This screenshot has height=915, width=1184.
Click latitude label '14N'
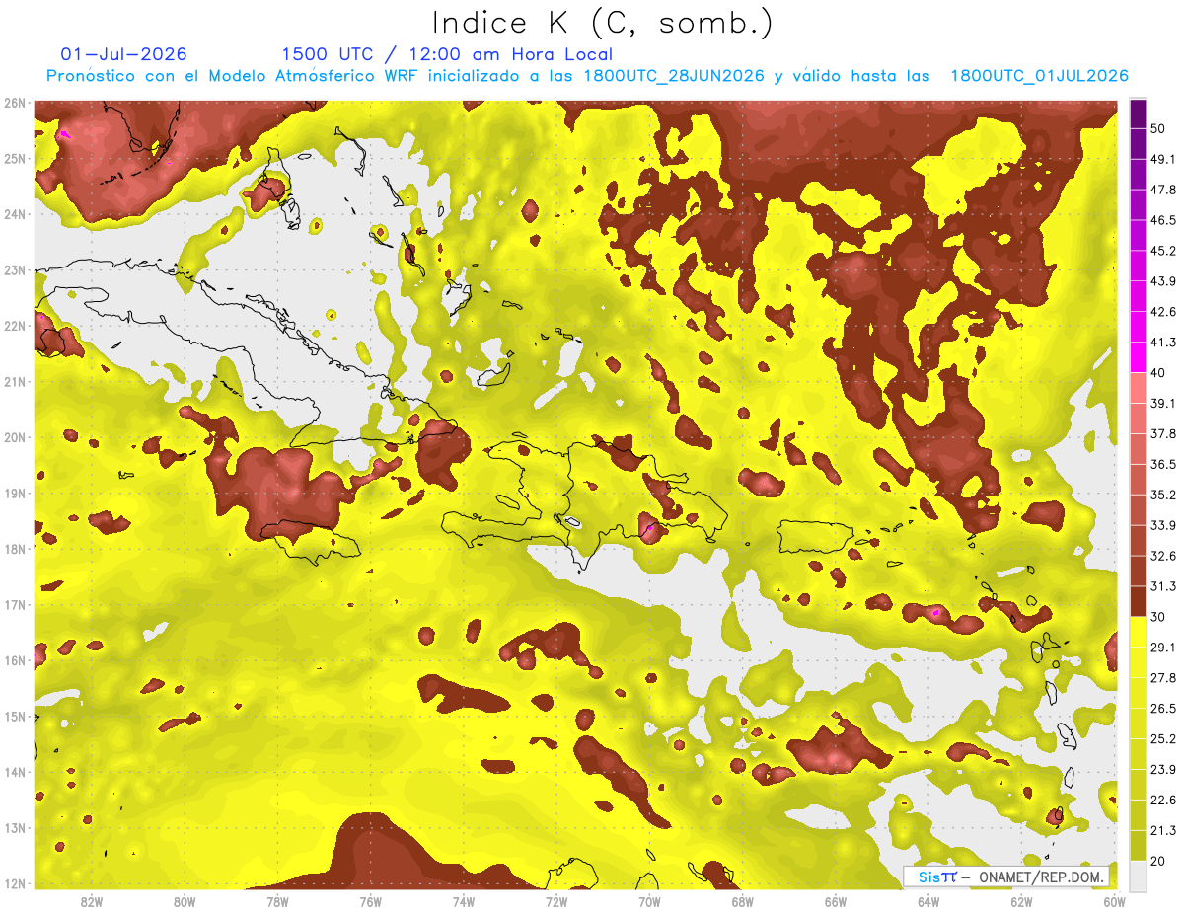[x=15, y=772]
